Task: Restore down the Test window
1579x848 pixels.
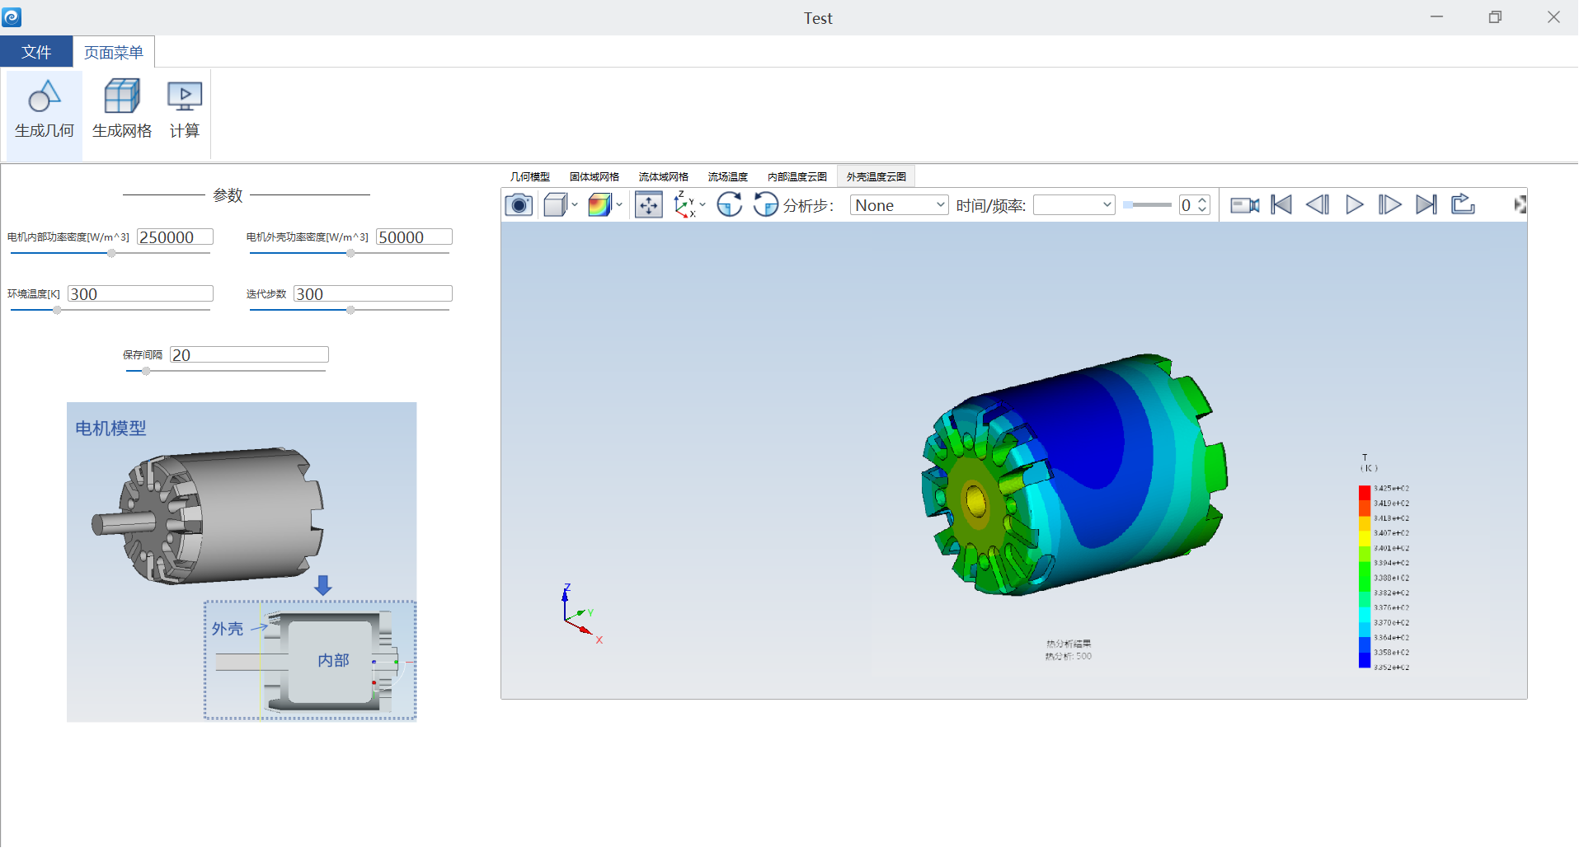Action: [x=1495, y=16]
